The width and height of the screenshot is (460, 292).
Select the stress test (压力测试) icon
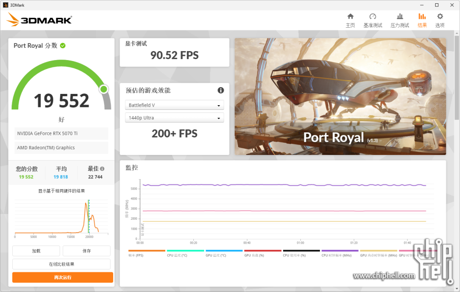click(399, 17)
